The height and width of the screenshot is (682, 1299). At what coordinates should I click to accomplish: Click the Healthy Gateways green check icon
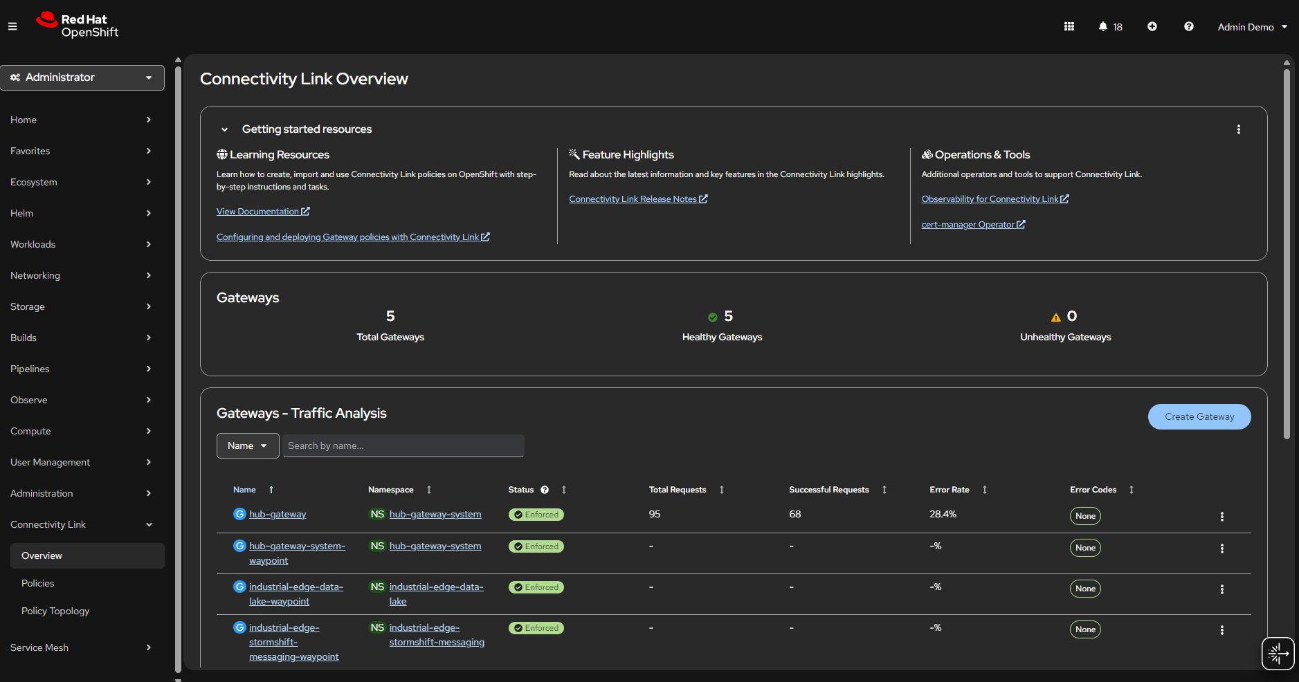(713, 317)
